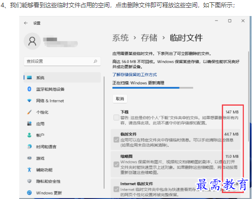Click the back arrow in Settings
The width and height of the screenshot is (252, 199).
coord(26,23)
